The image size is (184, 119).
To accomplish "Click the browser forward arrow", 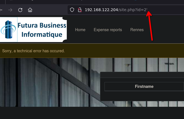I will pyautogui.click(x=10, y=10).
